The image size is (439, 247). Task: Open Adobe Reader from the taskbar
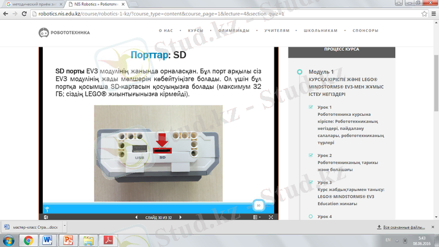pyautogui.click(x=109, y=240)
